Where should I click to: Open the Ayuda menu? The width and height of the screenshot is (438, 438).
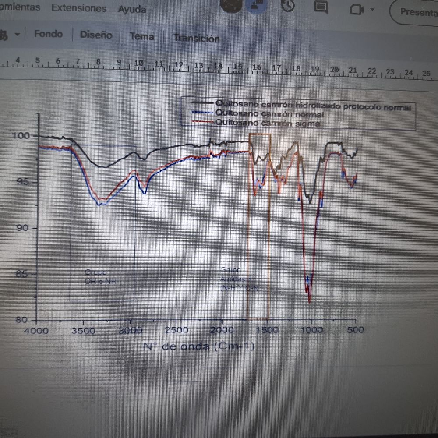click(x=132, y=9)
